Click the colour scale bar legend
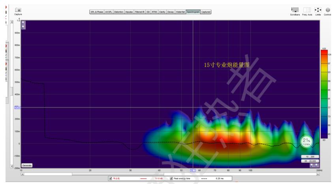 point(324,94)
